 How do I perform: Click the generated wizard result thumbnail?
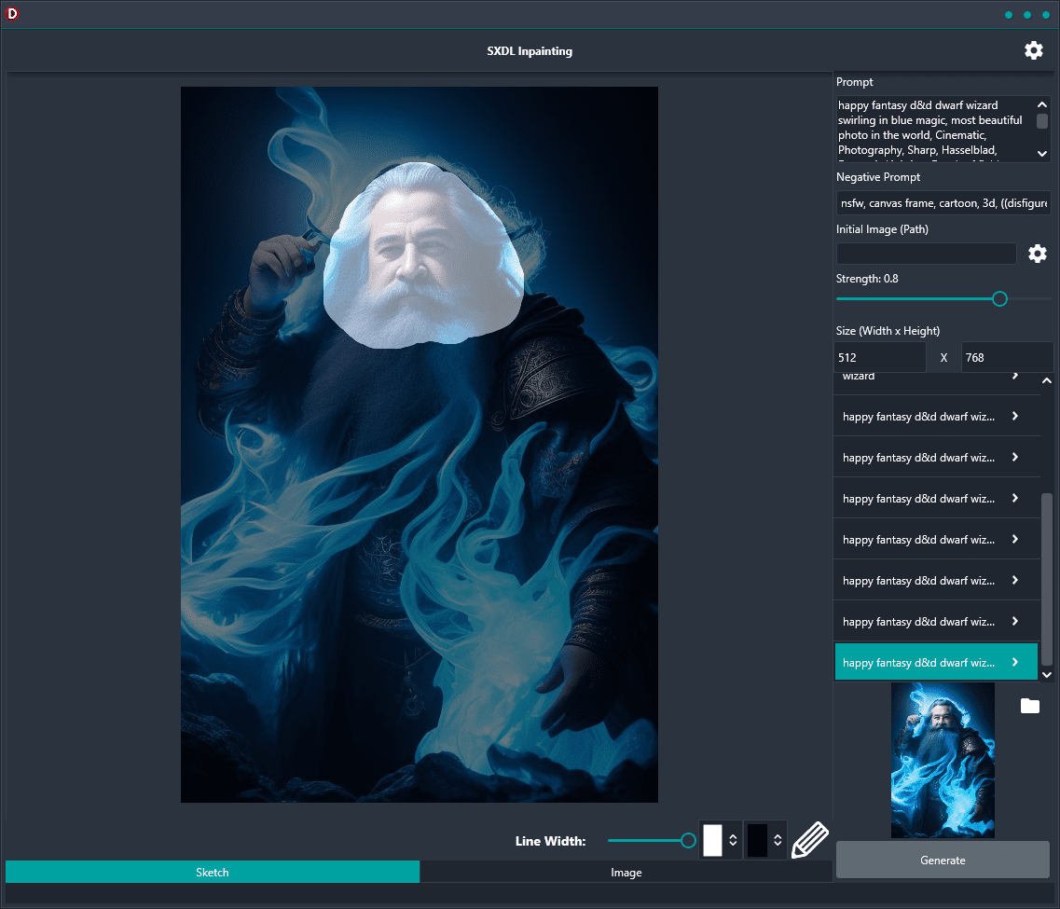tap(943, 761)
